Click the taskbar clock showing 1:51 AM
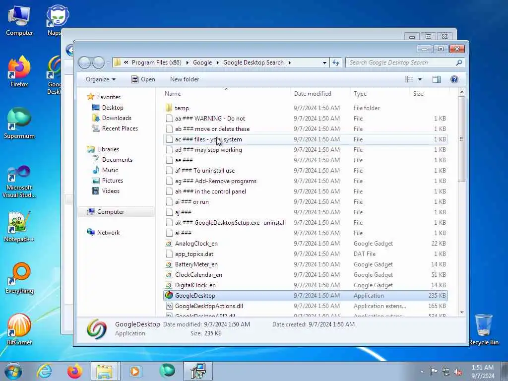The height and width of the screenshot is (381, 508). click(x=483, y=372)
